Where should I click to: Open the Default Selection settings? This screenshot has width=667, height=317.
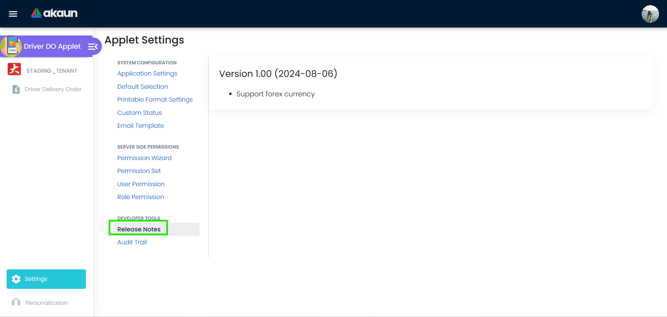coord(143,86)
